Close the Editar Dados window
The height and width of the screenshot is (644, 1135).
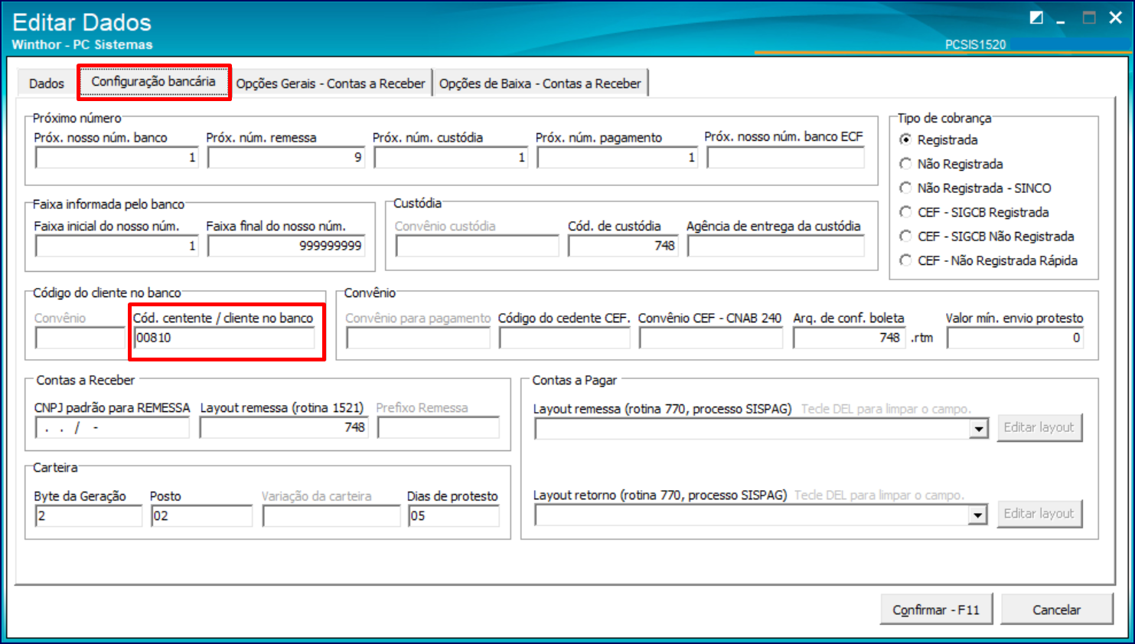pyautogui.click(x=1116, y=18)
